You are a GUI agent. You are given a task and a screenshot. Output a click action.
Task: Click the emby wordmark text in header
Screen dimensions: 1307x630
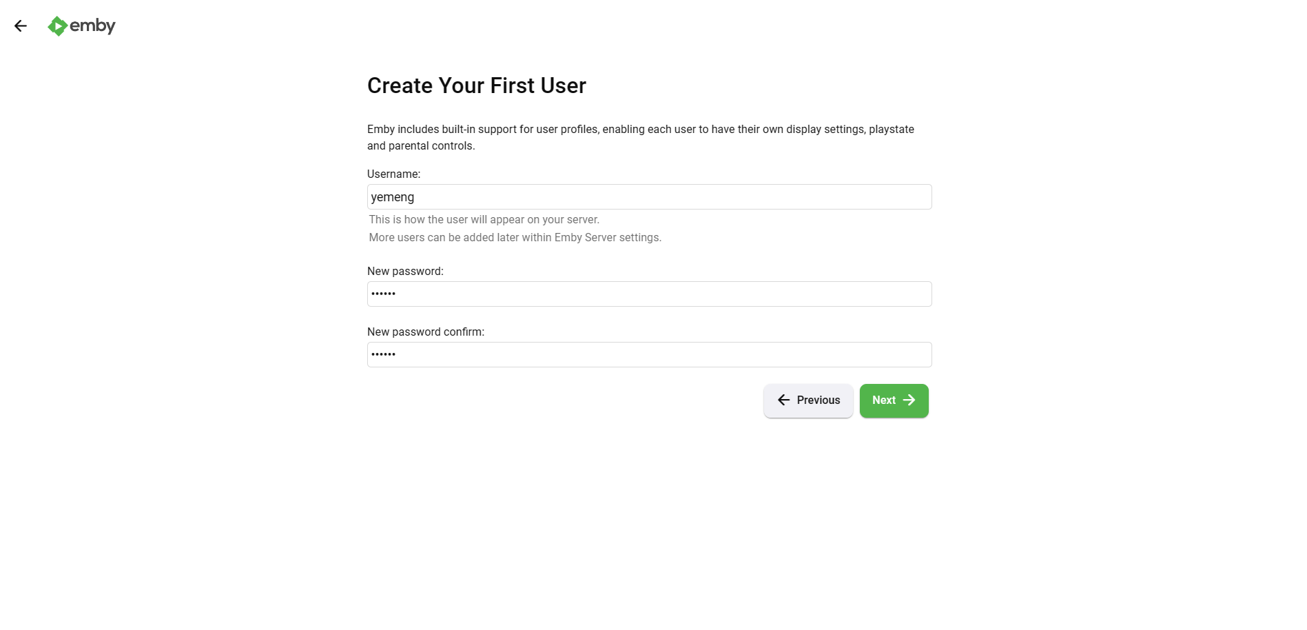[92, 26]
